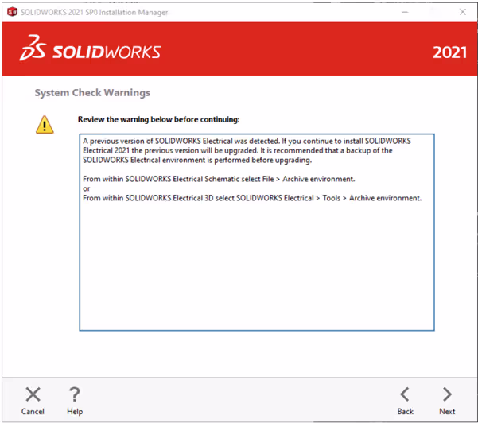The height and width of the screenshot is (423, 478).
Task: Click the 'A previous version of SOLIDWORKS Electrical' line
Action: click(x=247, y=141)
